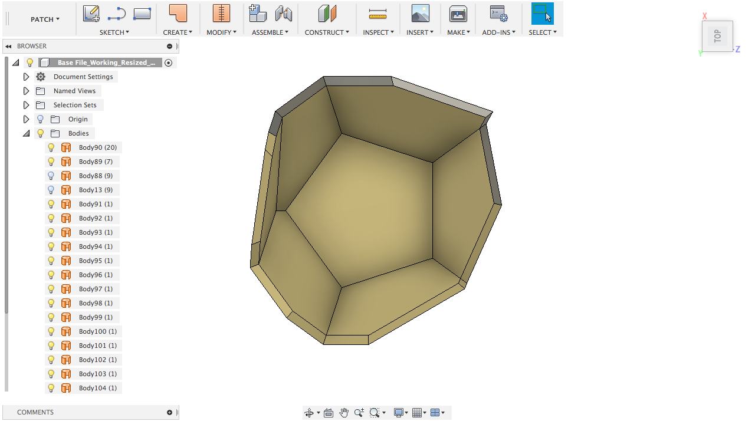Click the Add-Ins scripts icon
755x421 pixels.
[499, 14]
